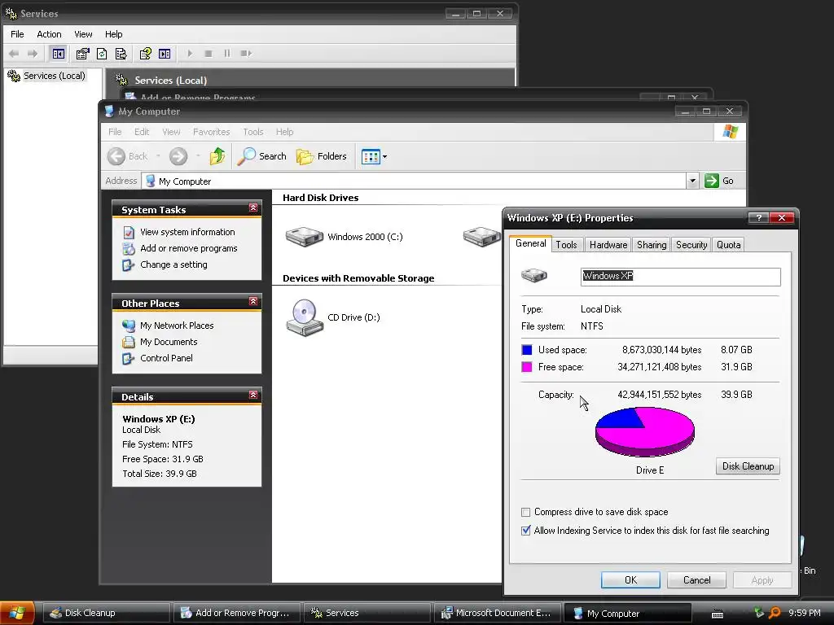
Task: Click the Forward arrow in Services toolbar
Action: 33,53
